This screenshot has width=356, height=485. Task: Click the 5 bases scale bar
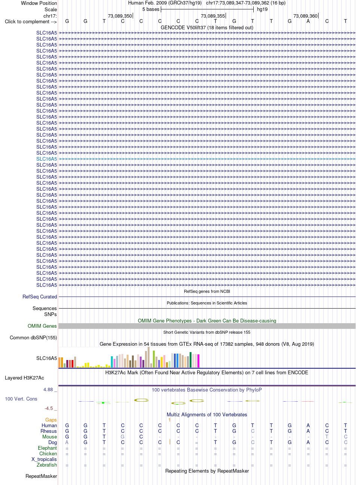pyautogui.click(x=207, y=9)
